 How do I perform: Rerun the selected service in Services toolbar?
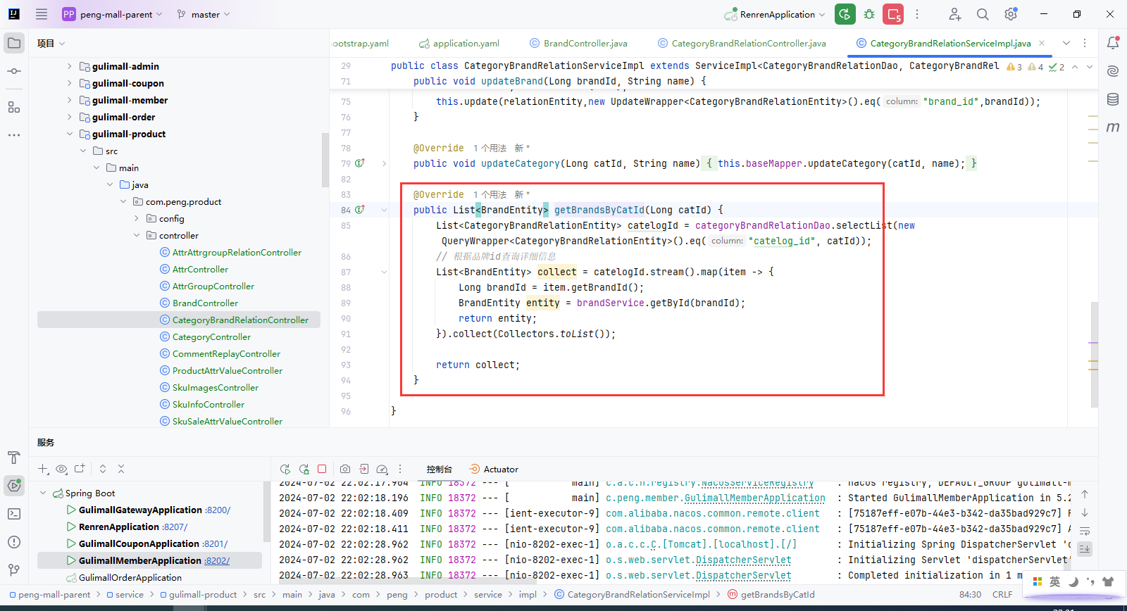pos(285,469)
